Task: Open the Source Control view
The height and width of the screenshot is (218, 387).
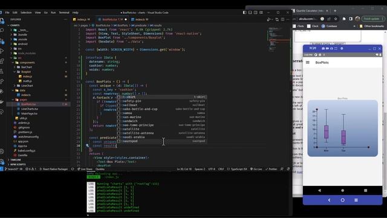Action: point(2,41)
